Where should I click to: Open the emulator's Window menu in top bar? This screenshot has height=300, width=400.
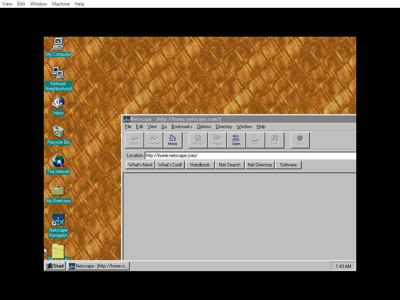pyautogui.click(x=39, y=4)
